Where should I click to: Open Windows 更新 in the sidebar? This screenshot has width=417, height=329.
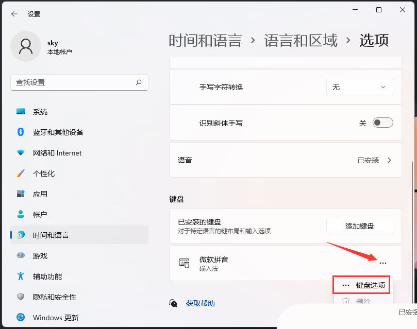(56, 318)
